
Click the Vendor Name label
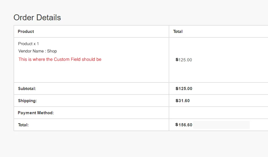point(31,51)
